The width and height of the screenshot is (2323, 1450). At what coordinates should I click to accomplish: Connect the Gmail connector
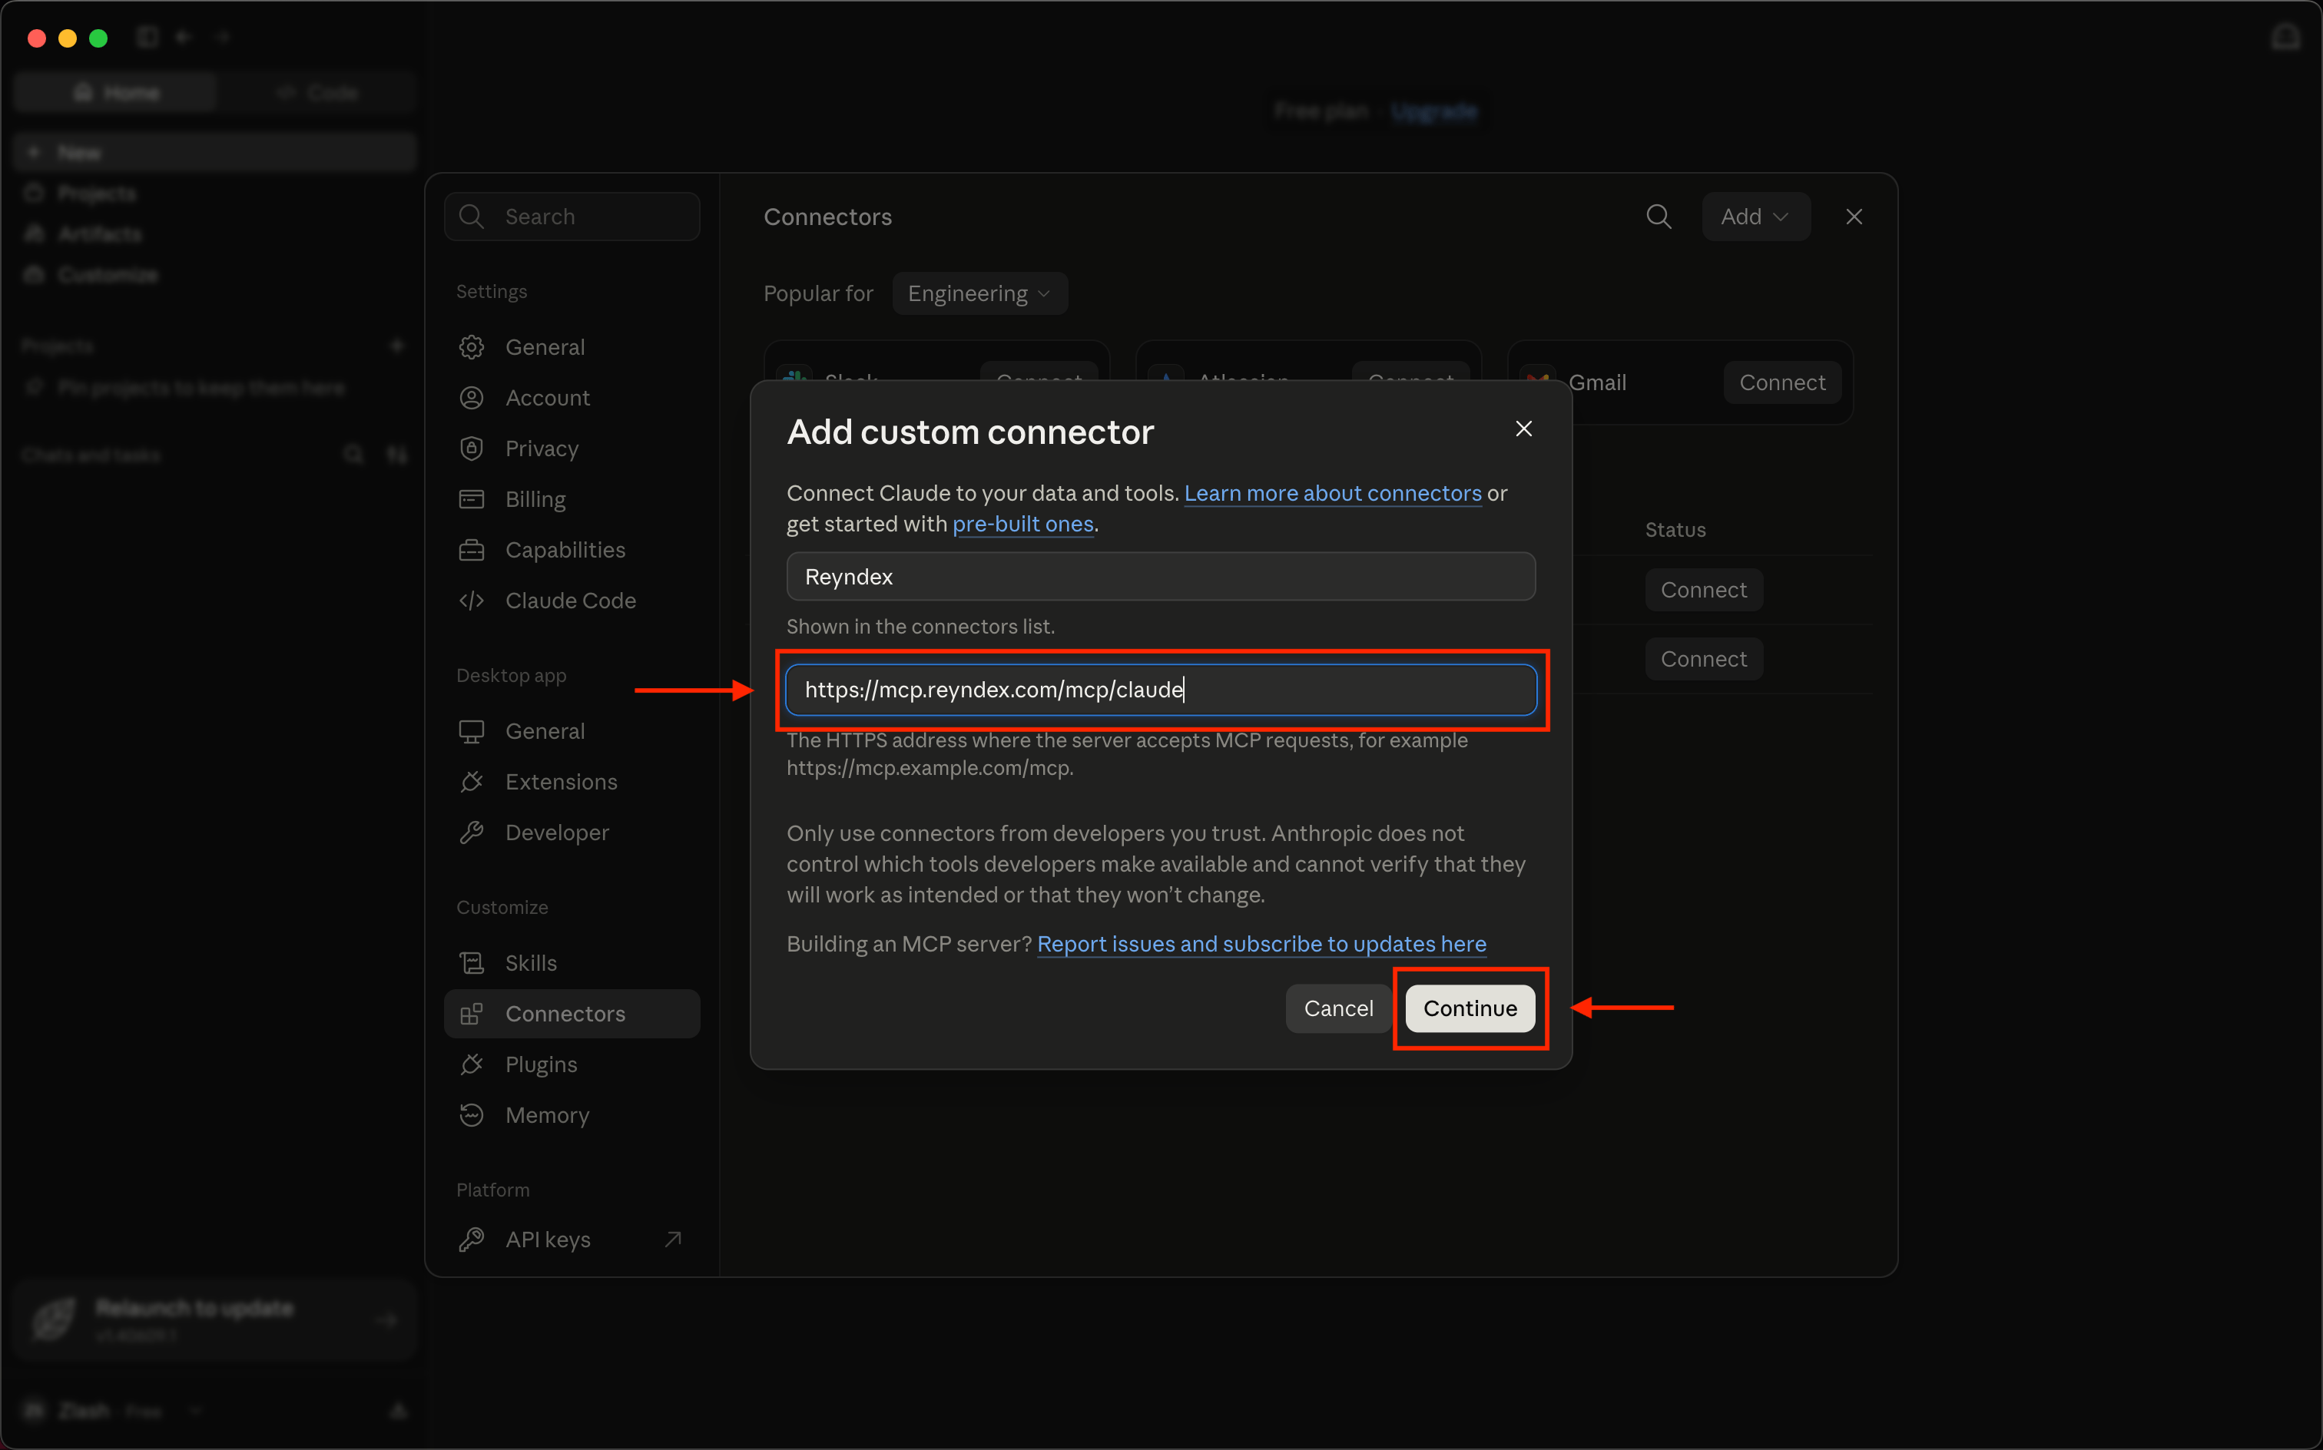pos(1781,382)
